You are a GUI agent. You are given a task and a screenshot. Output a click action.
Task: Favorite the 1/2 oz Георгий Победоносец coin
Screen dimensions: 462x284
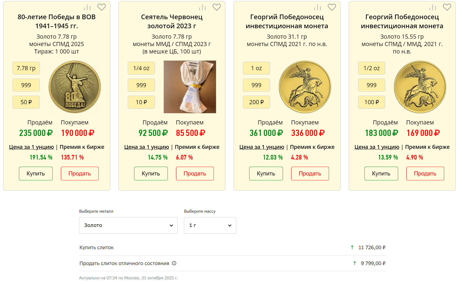pyautogui.click(x=447, y=7)
